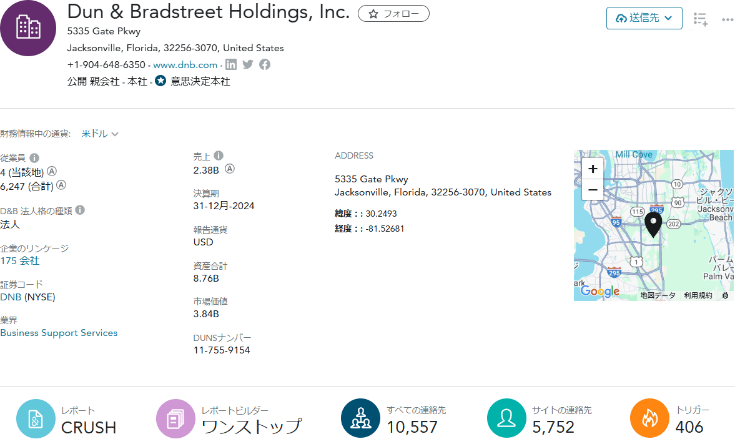The image size is (735, 439).
Task: Show info for 売上 field
Action: tap(219, 155)
